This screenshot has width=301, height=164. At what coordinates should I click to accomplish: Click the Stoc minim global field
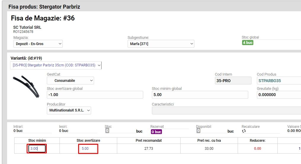[200, 95]
